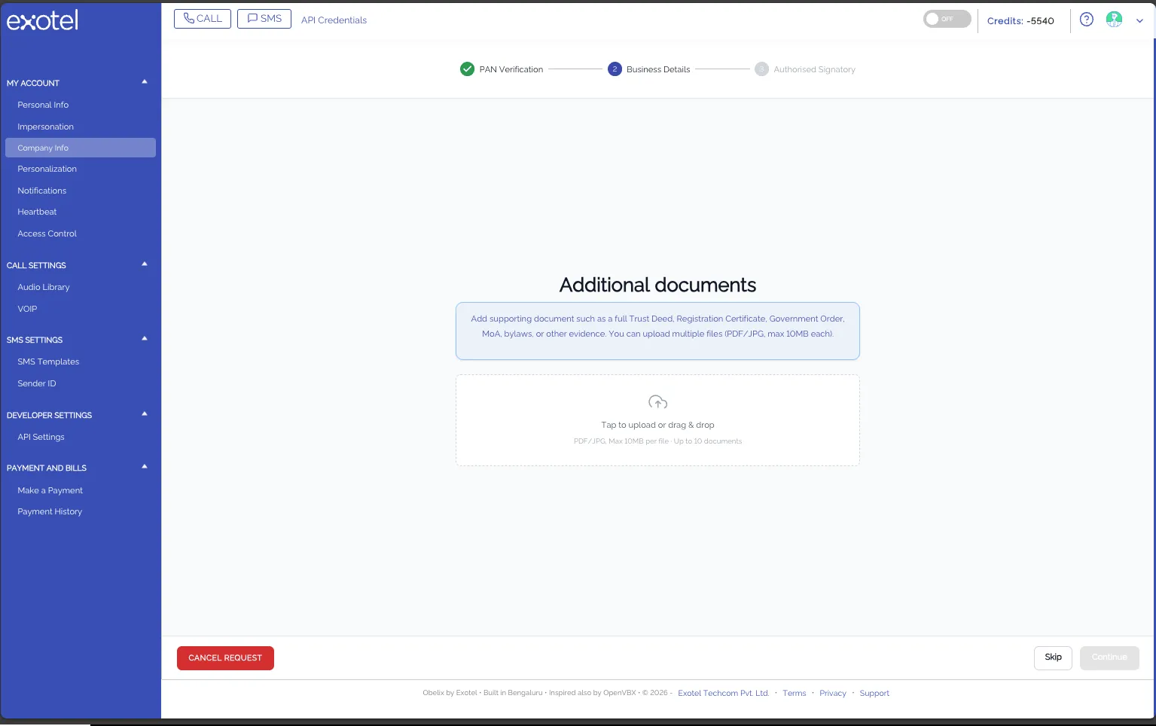Image resolution: width=1156 pixels, height=726 pixels.
Task: Collapse the MY ACCOUNT section
Action: (x=145, y=82)
